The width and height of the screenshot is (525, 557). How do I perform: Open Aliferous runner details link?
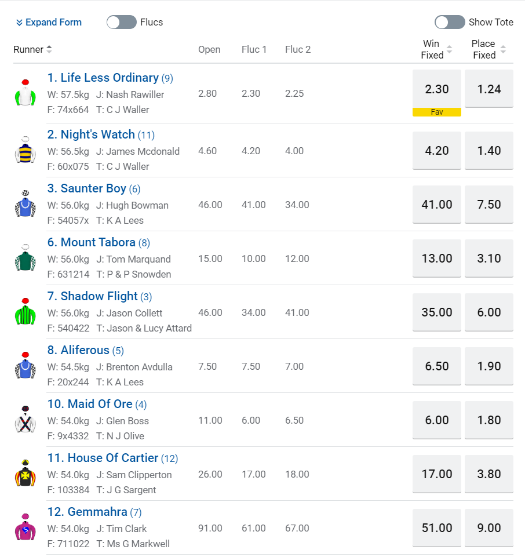tap(85, 350)
